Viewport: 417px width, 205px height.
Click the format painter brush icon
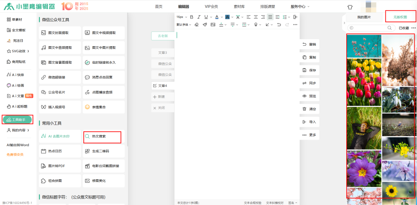(205, 25)
